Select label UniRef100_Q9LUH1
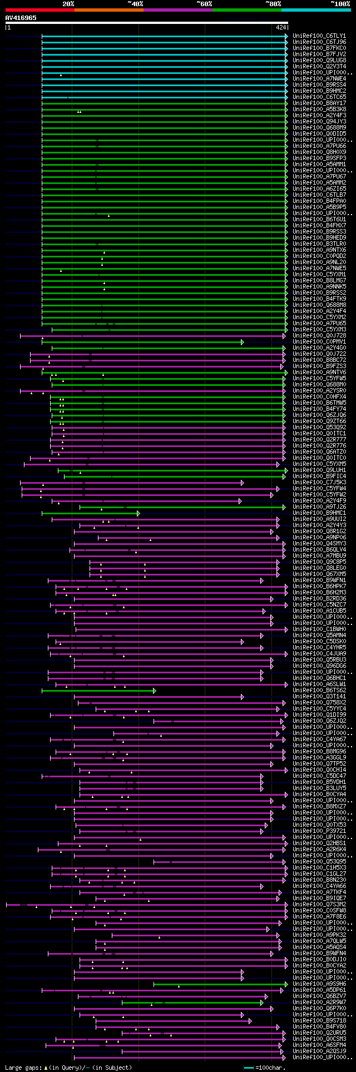This screenshot has width=356, height=1072. click(x=319, y=470)
